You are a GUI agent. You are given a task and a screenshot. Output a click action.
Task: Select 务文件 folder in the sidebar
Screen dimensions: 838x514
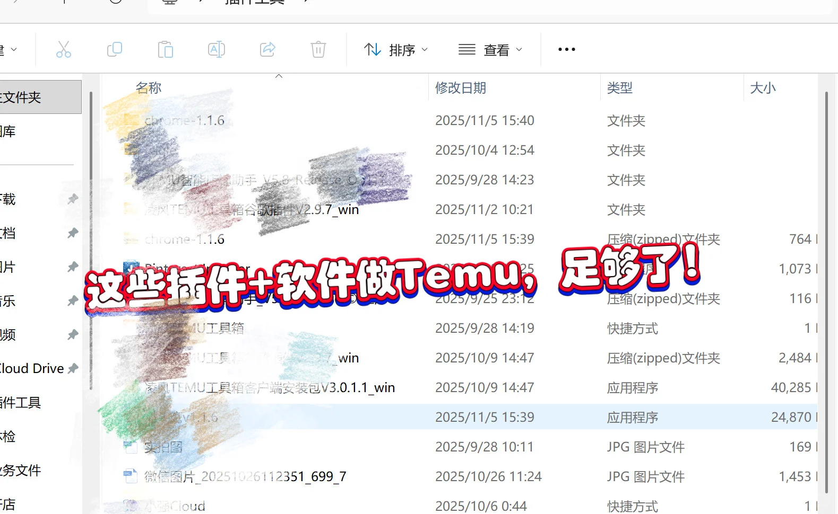coord(20,470)
